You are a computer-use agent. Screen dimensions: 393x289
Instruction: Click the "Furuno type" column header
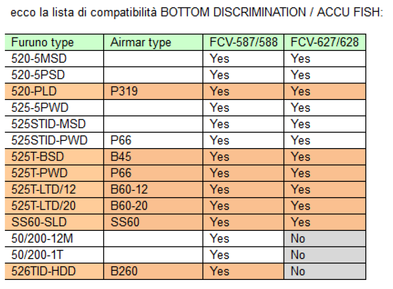click(x=42, y=43)
